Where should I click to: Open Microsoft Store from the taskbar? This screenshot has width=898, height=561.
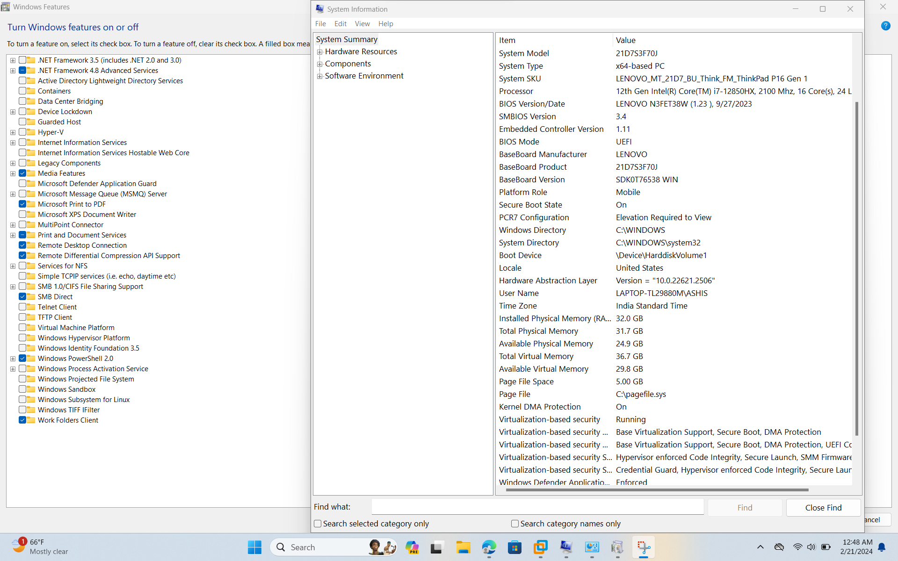click(x=515, y=547)
